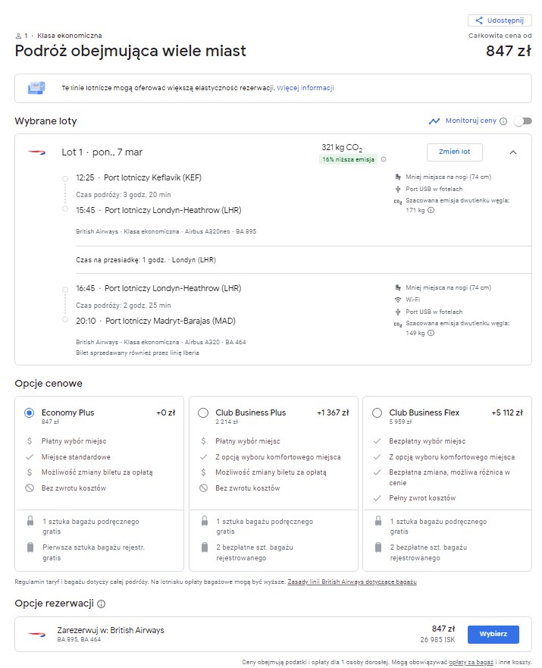Screen dimensions: 542x668
Task: Click info icon next to 171 kg emission
Action: click(x=431, y=210)
